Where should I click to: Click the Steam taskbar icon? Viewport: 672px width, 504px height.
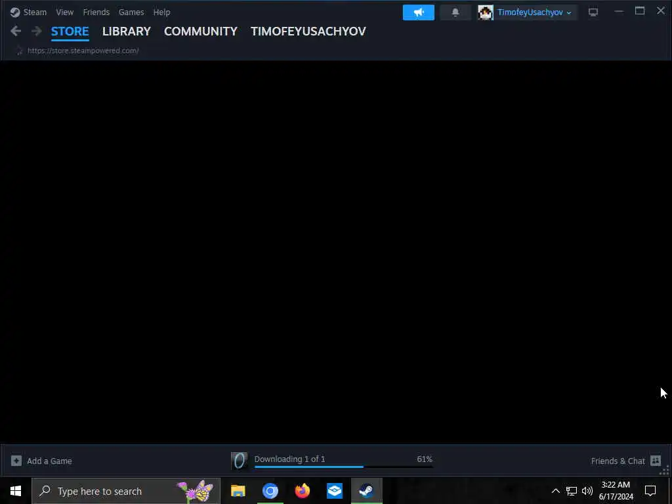367,491
